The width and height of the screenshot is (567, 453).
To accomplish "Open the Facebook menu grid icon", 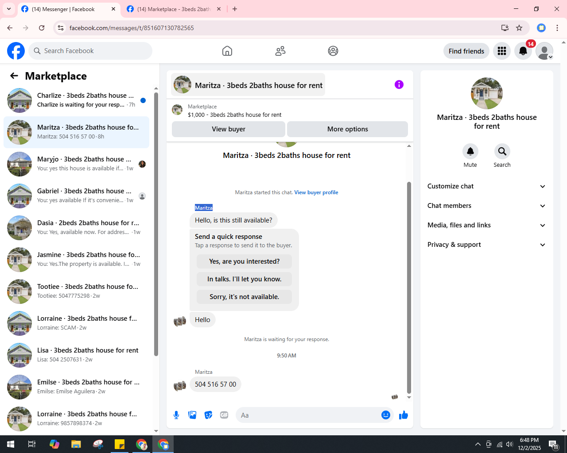I will pyautogui.click(x=502, y=51).
